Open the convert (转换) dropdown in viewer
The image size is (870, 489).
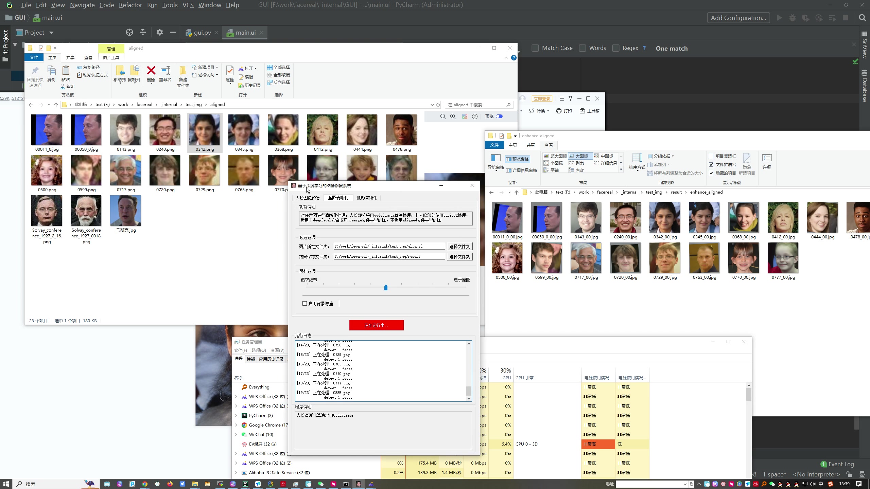pyautogui.click(x=539, y=111)
